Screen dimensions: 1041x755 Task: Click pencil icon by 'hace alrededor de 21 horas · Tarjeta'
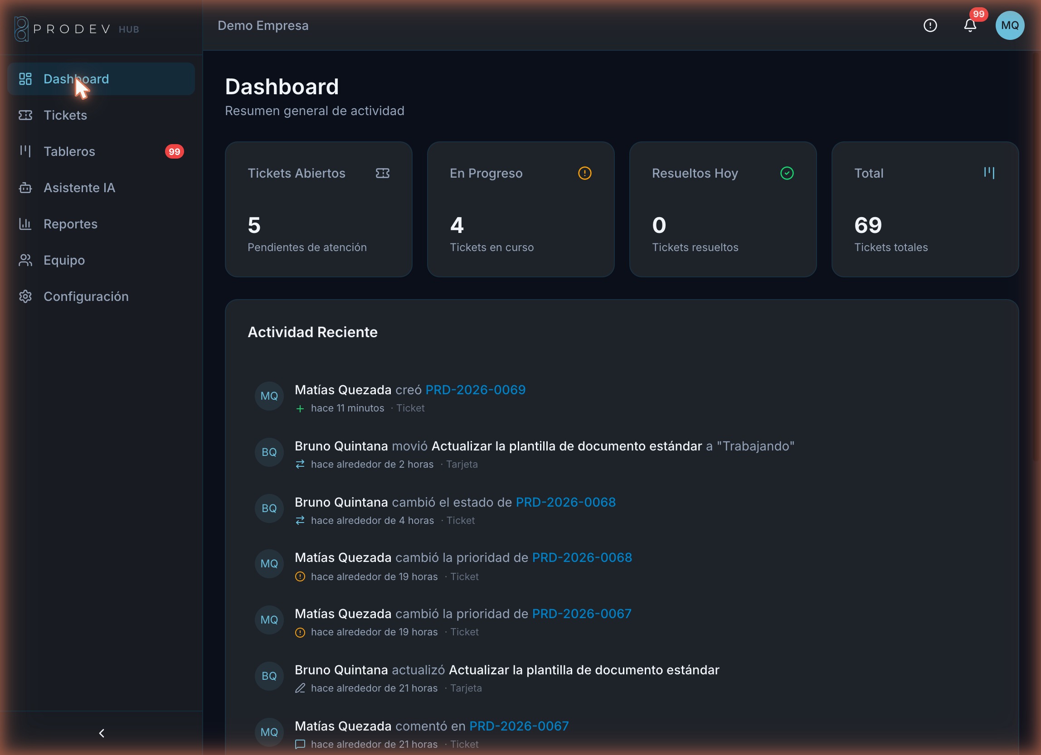pyautogui.click(x=300, y=688)
